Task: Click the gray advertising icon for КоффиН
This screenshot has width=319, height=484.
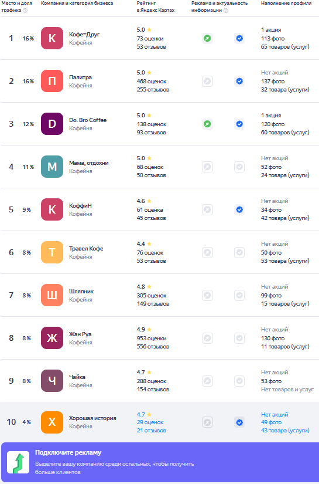Action: [x=207, y=209]
